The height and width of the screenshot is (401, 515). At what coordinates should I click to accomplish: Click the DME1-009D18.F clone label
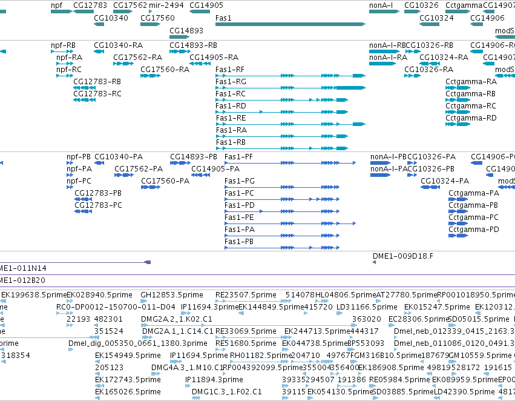click(x=402, y=256)
